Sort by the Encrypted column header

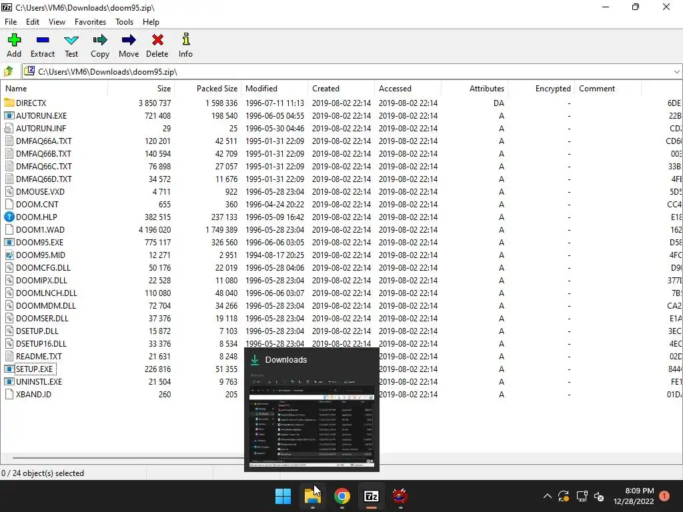point(541,89)
